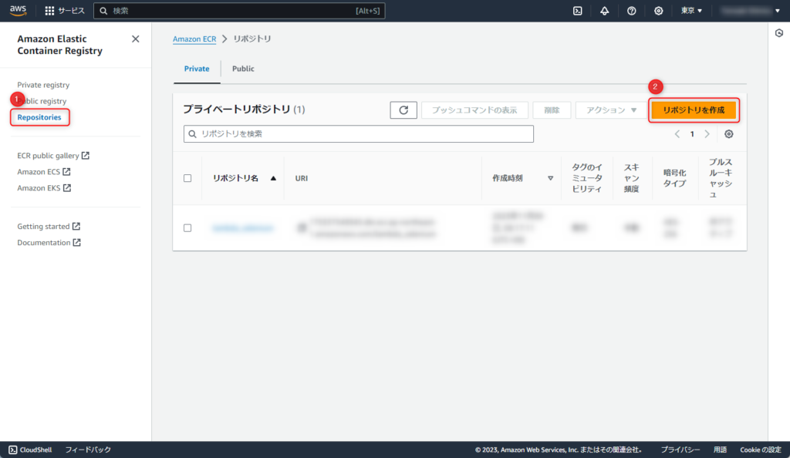Viewport: 790px width, 458px height.
Task: Open the notifications bell
Action: (x=604, y=11)
